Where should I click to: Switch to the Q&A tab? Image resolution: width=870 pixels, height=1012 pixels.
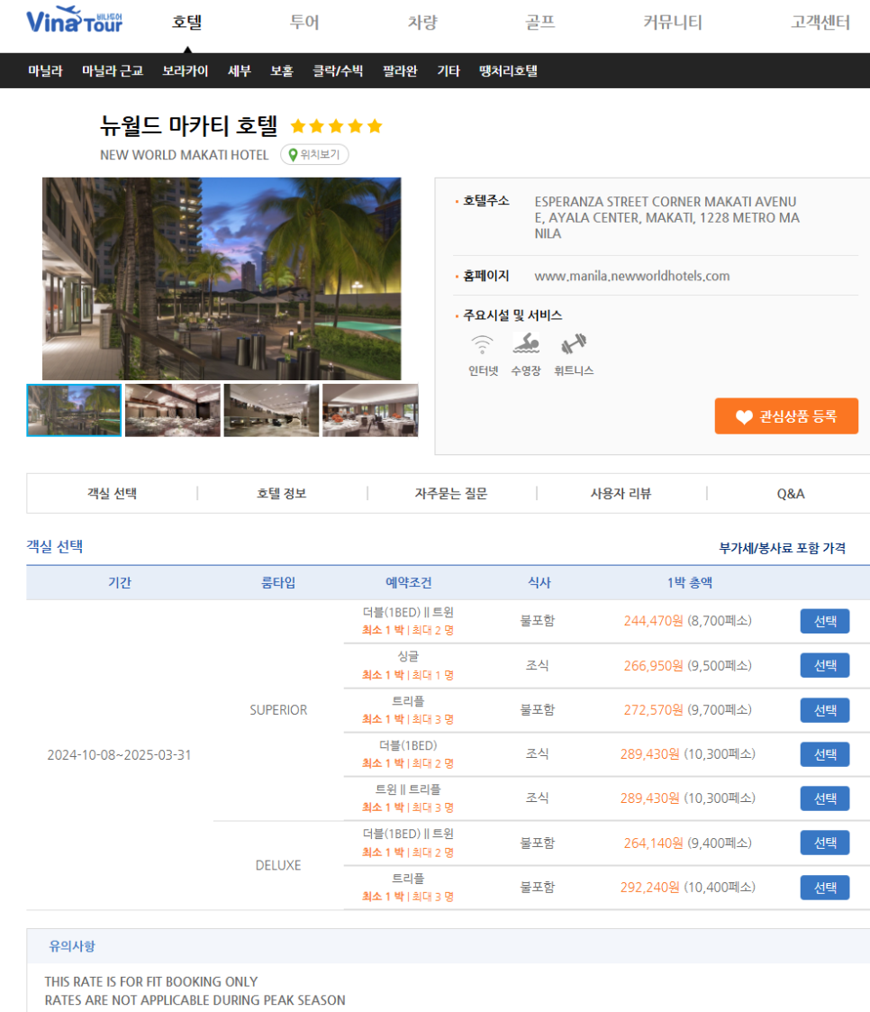pos(791,494)
